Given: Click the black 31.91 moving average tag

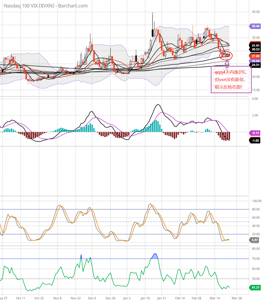Looking at the screenshot, I should click(255, 45).
